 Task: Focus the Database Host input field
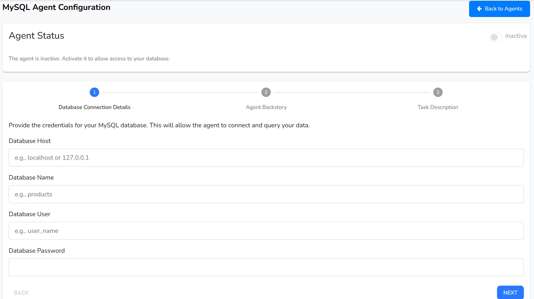click(266, 158)
